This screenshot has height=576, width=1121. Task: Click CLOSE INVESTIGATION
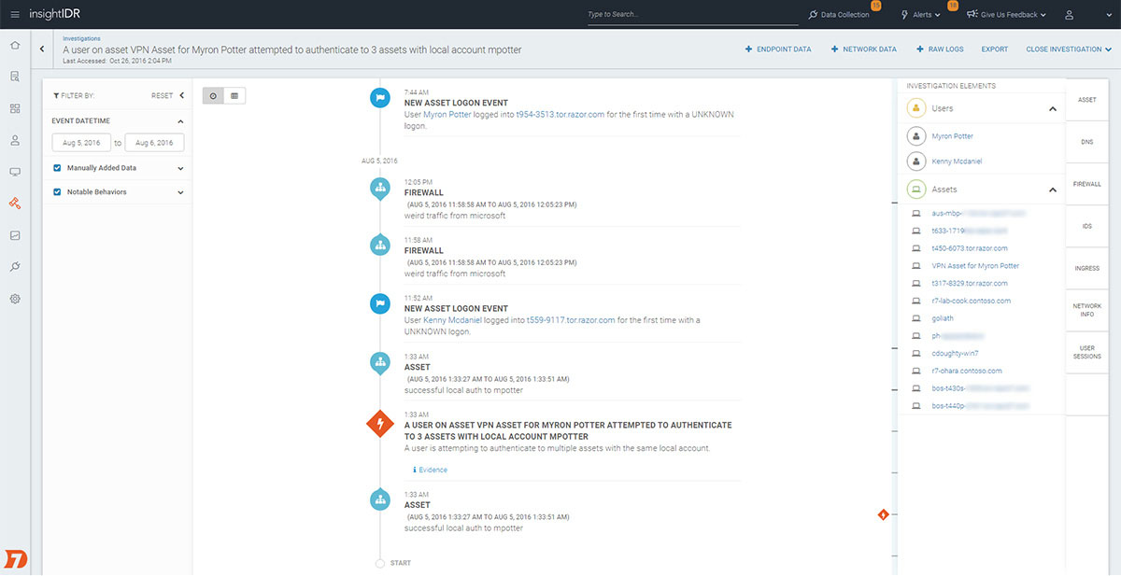(1063, 49)
